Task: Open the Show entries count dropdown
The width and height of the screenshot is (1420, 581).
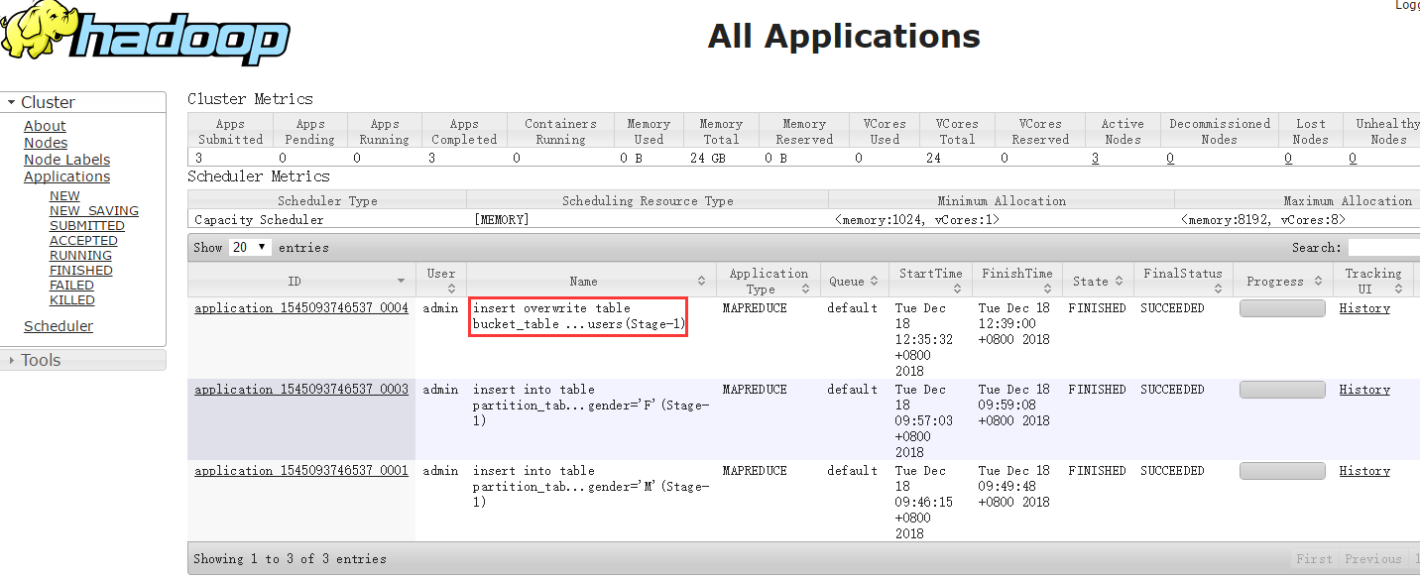Action: point(250,247)
